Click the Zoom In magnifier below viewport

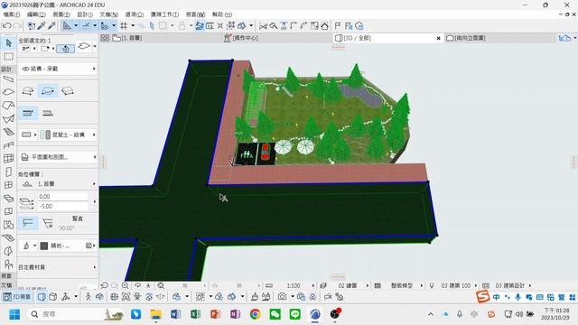[126, 285]
